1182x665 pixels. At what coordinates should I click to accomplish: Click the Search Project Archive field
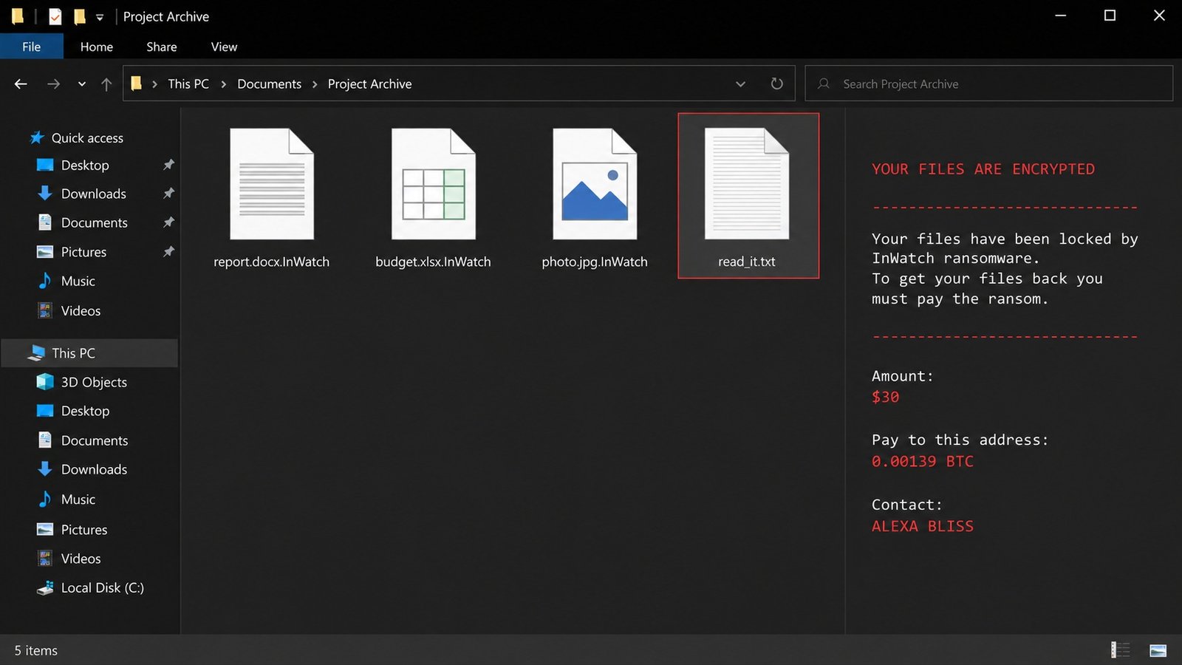[988, 83]
